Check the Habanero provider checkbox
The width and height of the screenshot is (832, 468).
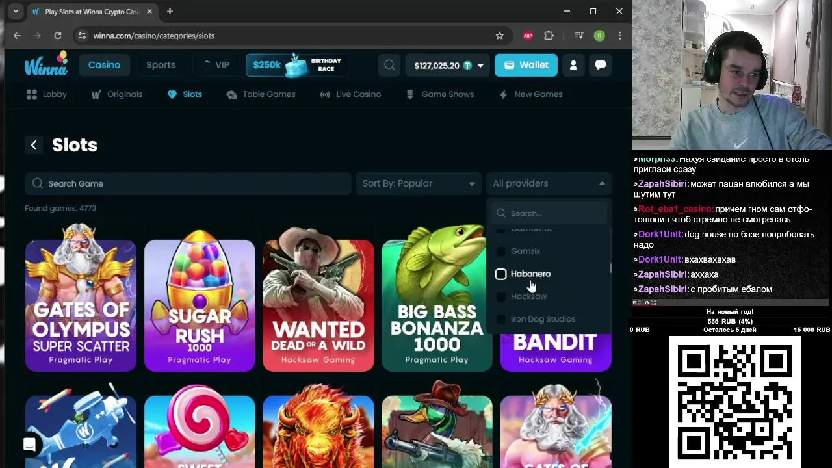pos(501,274)
